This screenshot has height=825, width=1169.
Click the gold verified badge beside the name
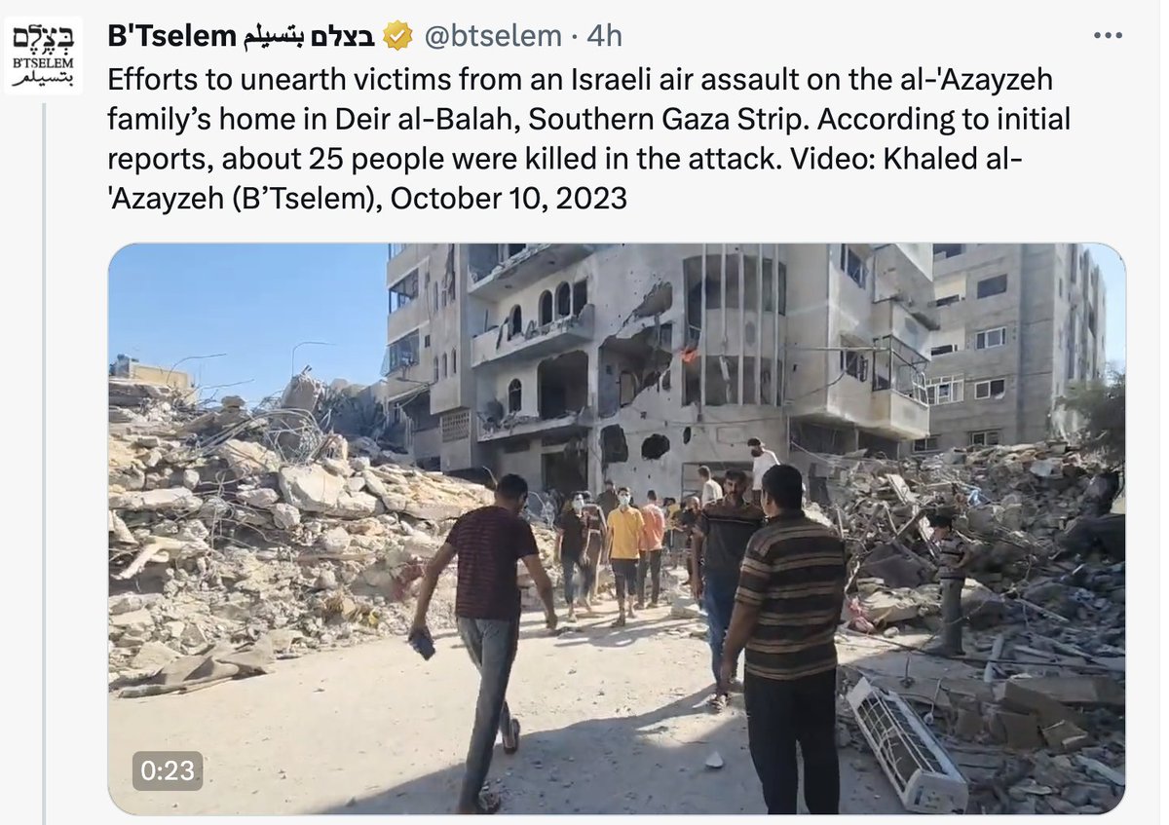coord(396,37)
